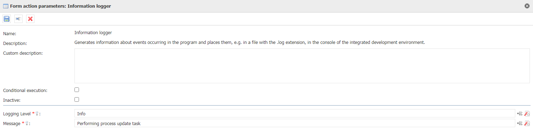
Task: Click the lightbulb hint next to Logging Level
Action: click(x=37, y=114)
